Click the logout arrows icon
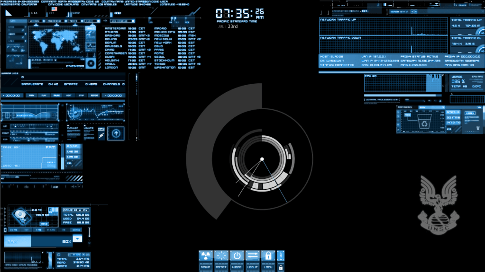The height and width of the screenshot is (272, 485). pos(252,255)
